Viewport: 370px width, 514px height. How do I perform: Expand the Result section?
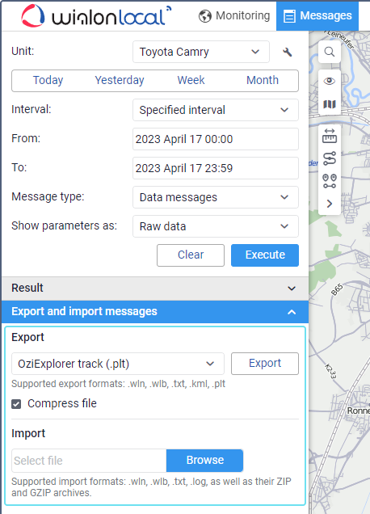[x=155, y=289]
